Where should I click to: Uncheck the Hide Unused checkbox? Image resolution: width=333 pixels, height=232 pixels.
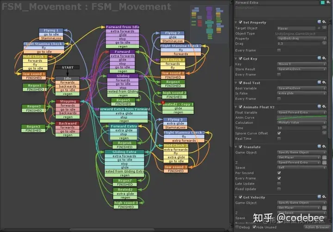(254, 227)
